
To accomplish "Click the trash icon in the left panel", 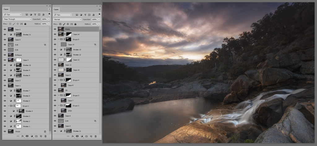I will (46, 136).
